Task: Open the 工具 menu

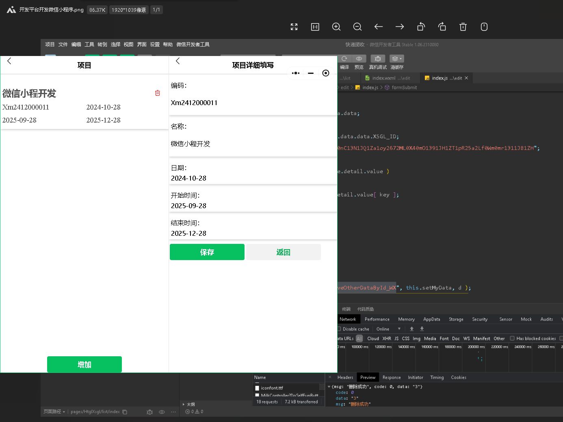Action: pos(89,45)
